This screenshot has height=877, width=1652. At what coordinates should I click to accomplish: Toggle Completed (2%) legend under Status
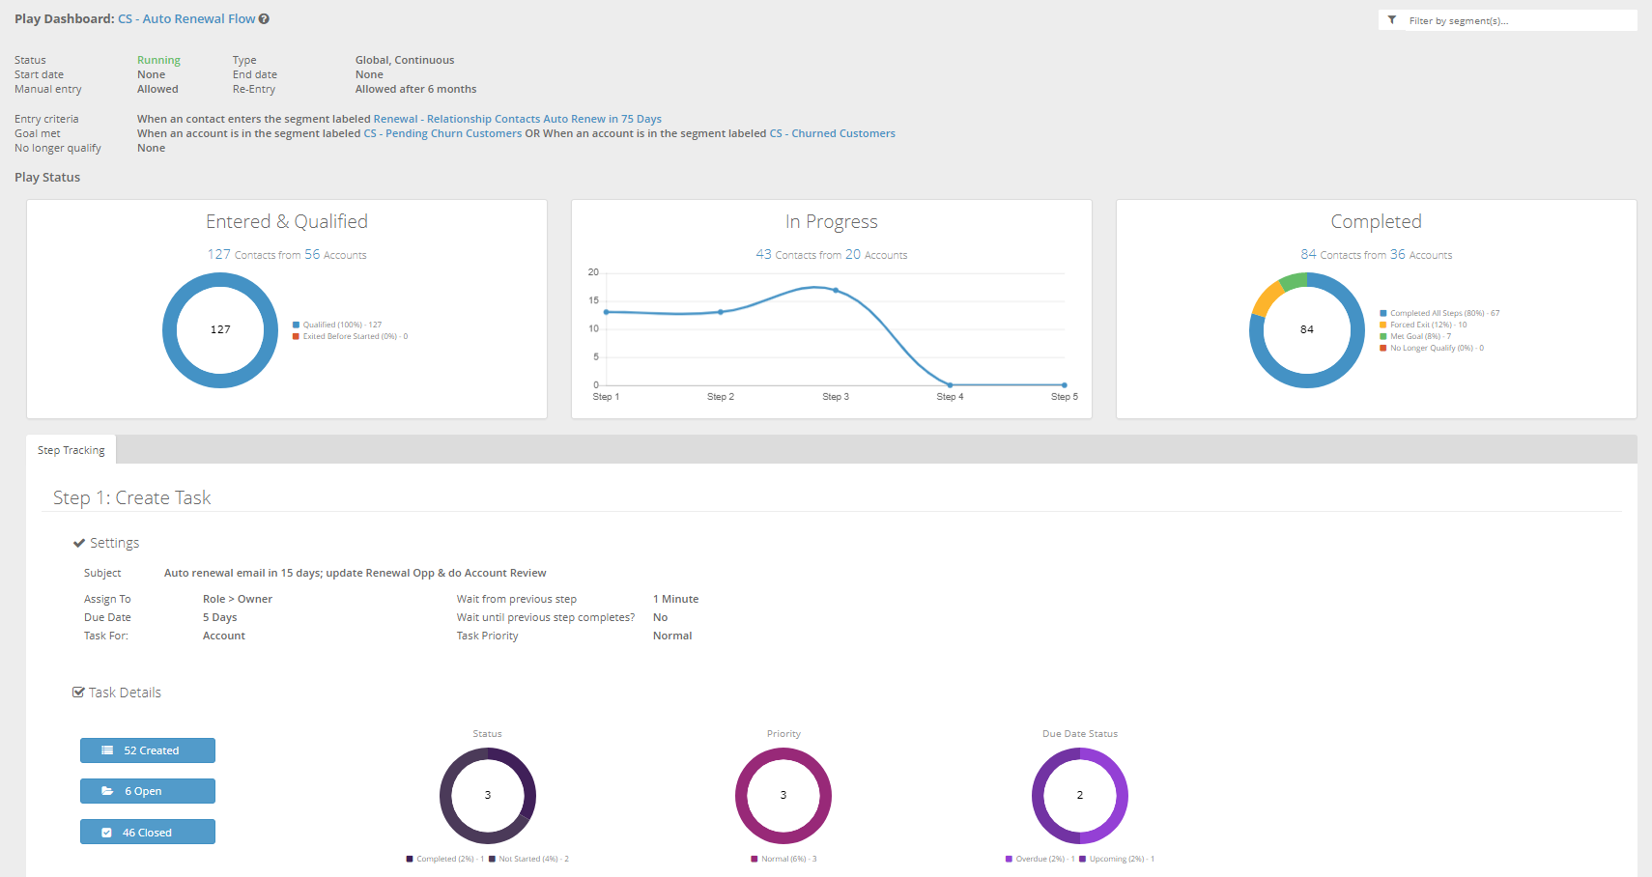tap(445, 859)
